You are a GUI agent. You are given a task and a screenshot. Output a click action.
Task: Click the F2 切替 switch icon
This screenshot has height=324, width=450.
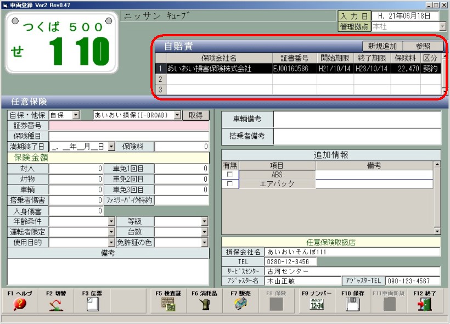[x=55, y=305]
